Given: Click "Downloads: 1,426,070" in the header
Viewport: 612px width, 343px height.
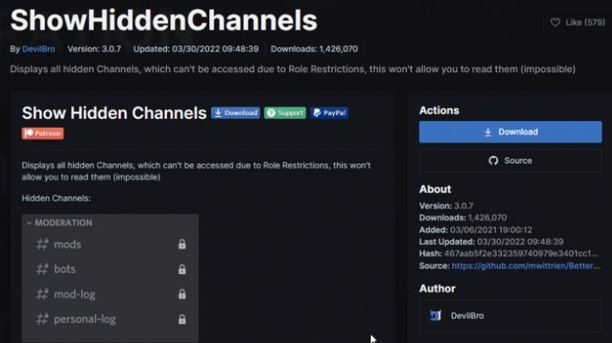Looking at the screenshot, I should pyautogui.click(x=314, y=49).
